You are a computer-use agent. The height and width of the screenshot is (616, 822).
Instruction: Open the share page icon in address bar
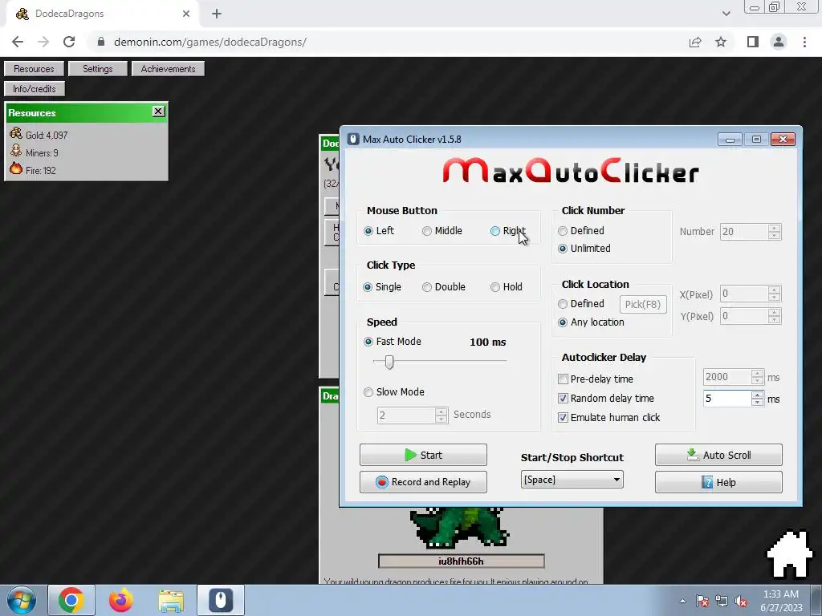695,42
